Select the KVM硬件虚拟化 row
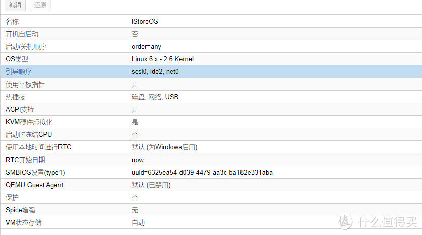The width and height of the screenshot is (422, 235). [211, 122]
